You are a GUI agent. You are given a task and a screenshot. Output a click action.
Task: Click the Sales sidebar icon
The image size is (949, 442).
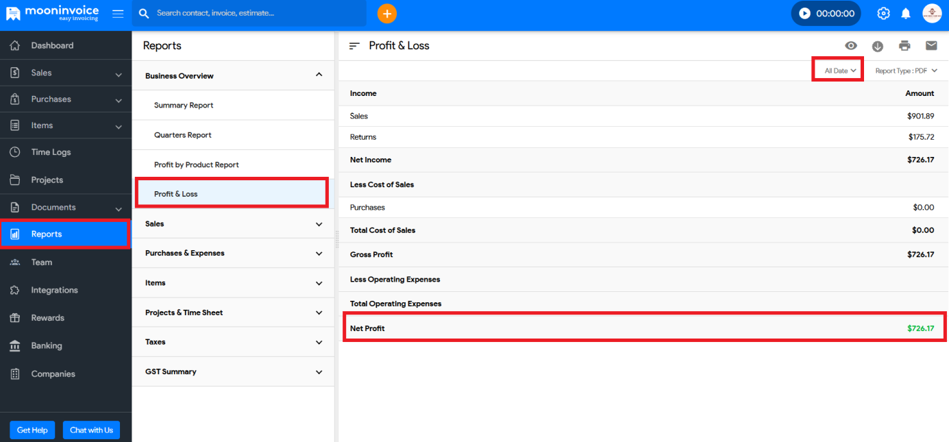tap(15, 73)
